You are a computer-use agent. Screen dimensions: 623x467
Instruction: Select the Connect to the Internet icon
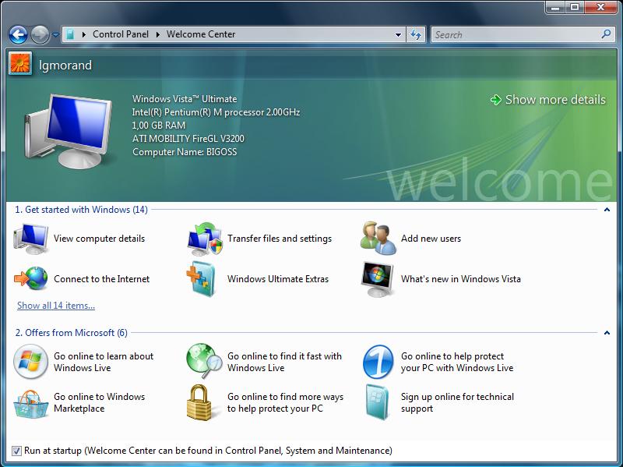coord(31,279)
